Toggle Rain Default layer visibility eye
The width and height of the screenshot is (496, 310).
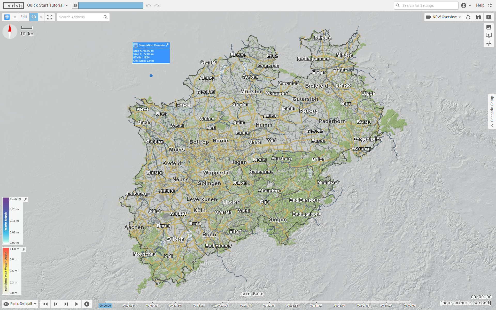coord(6,304)
